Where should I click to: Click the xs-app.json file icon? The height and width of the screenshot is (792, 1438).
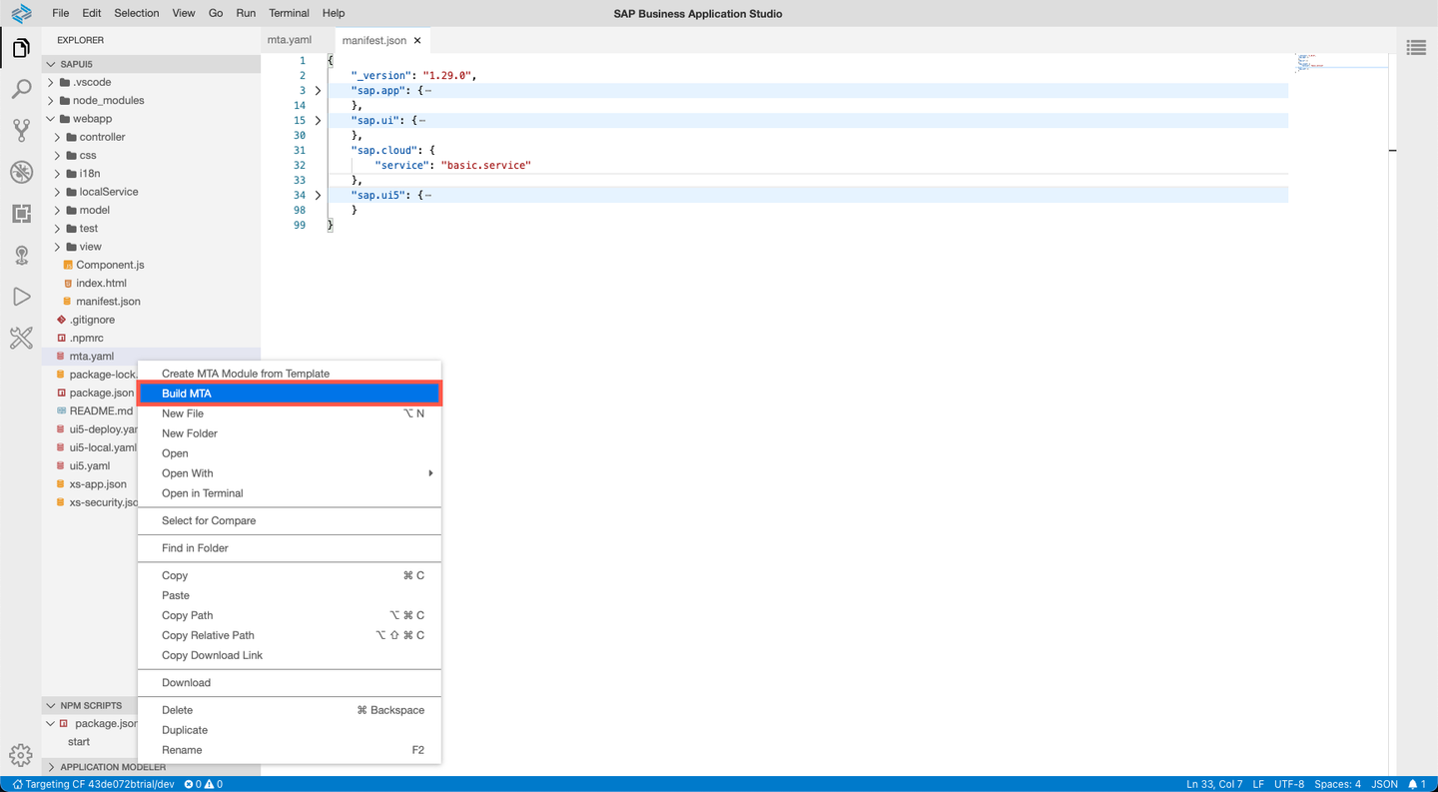62,484
